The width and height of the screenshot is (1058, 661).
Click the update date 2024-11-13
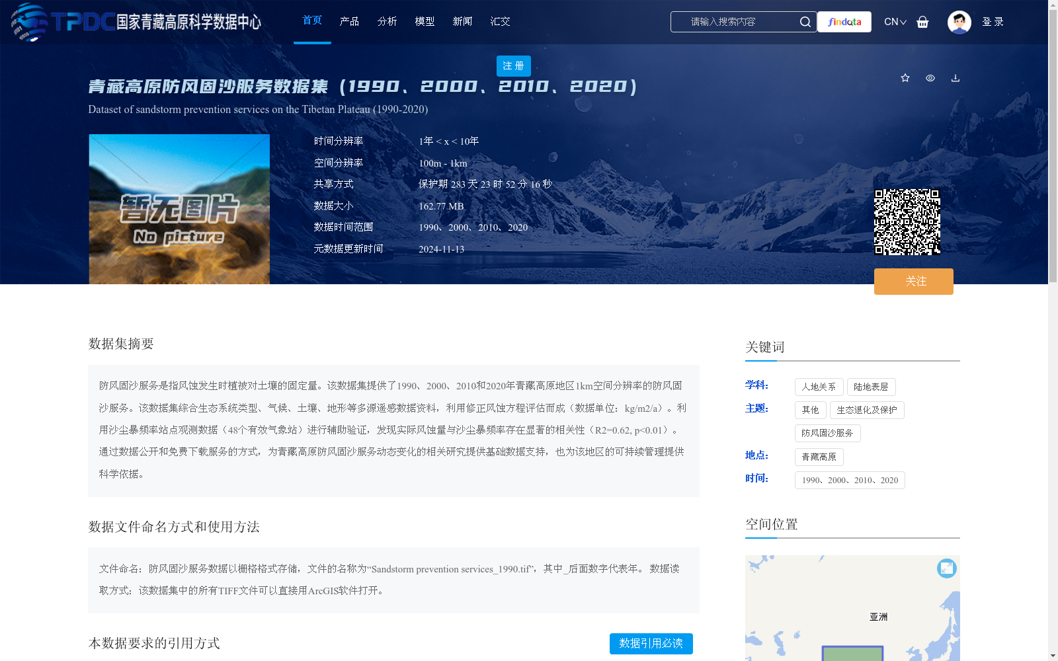point(441,249)
